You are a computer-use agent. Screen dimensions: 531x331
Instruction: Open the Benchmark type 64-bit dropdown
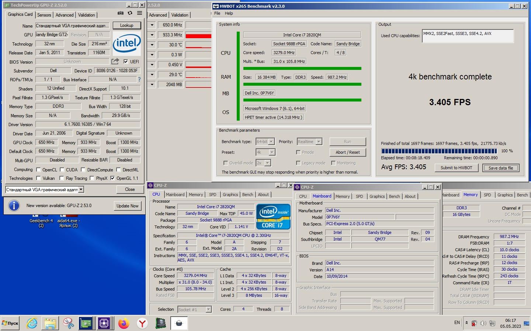pos(271,142)
